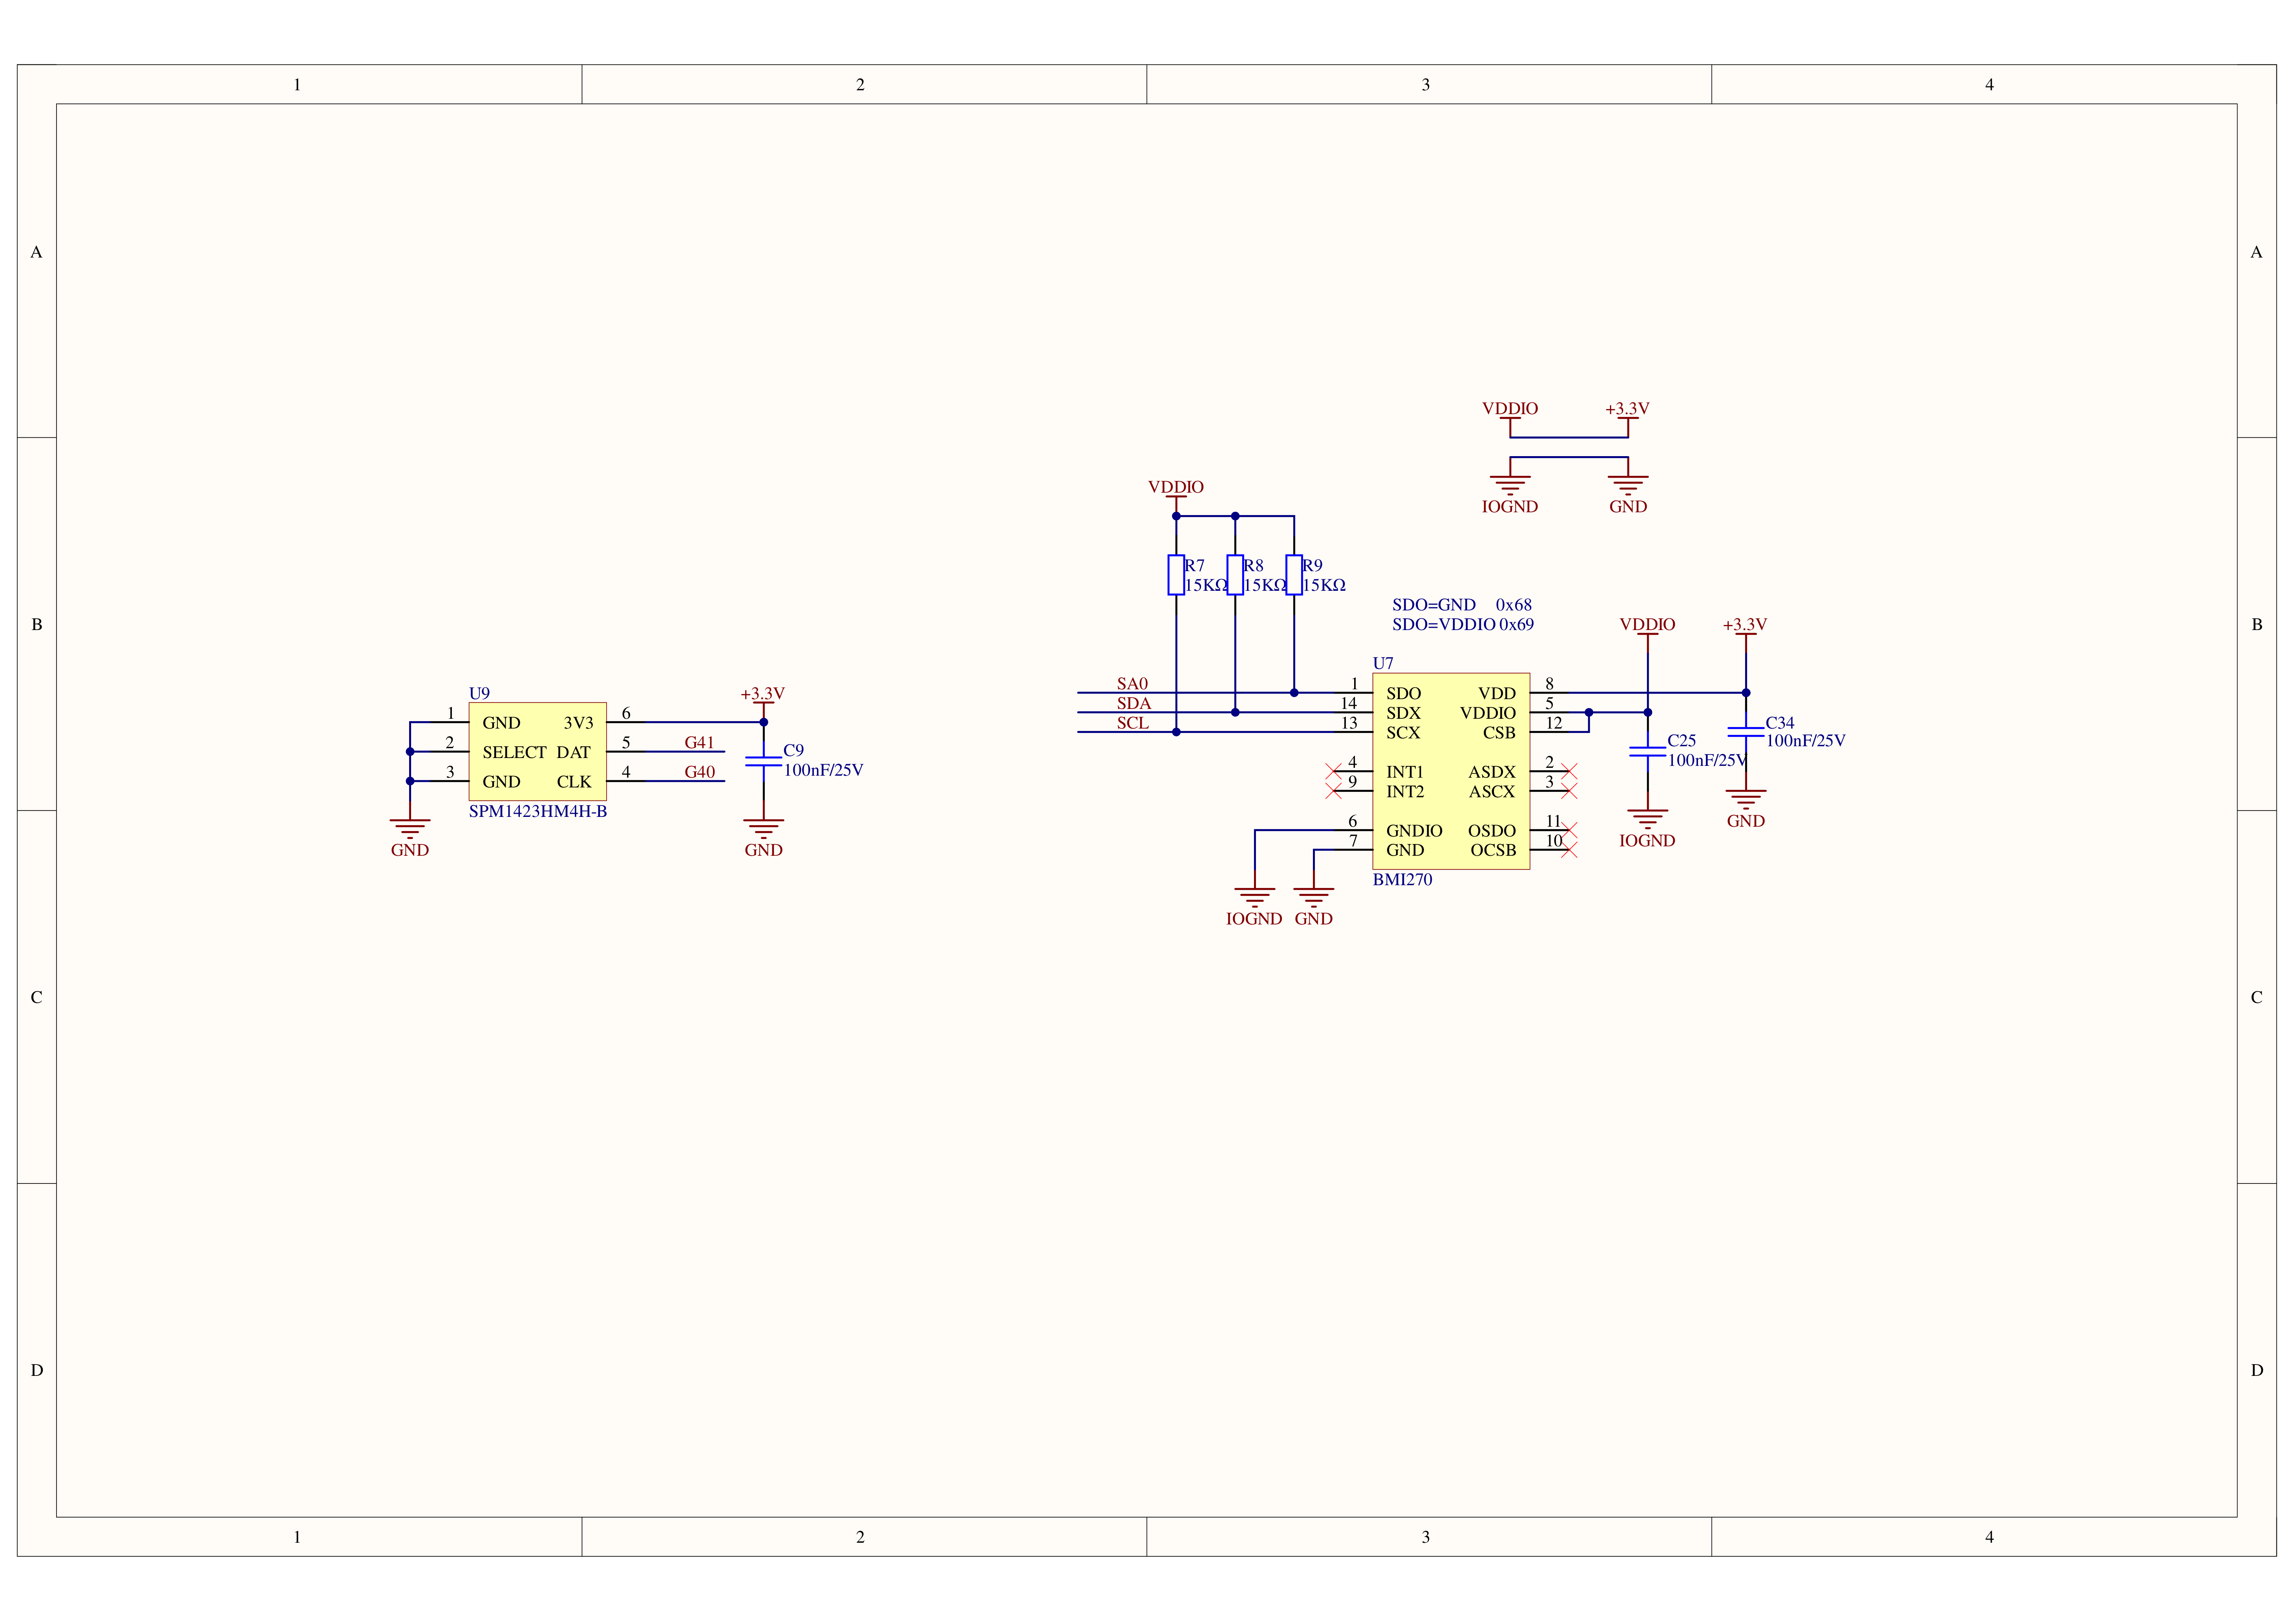Select the SCL net label
Screen dimensions: 2296x1622
1133,723
